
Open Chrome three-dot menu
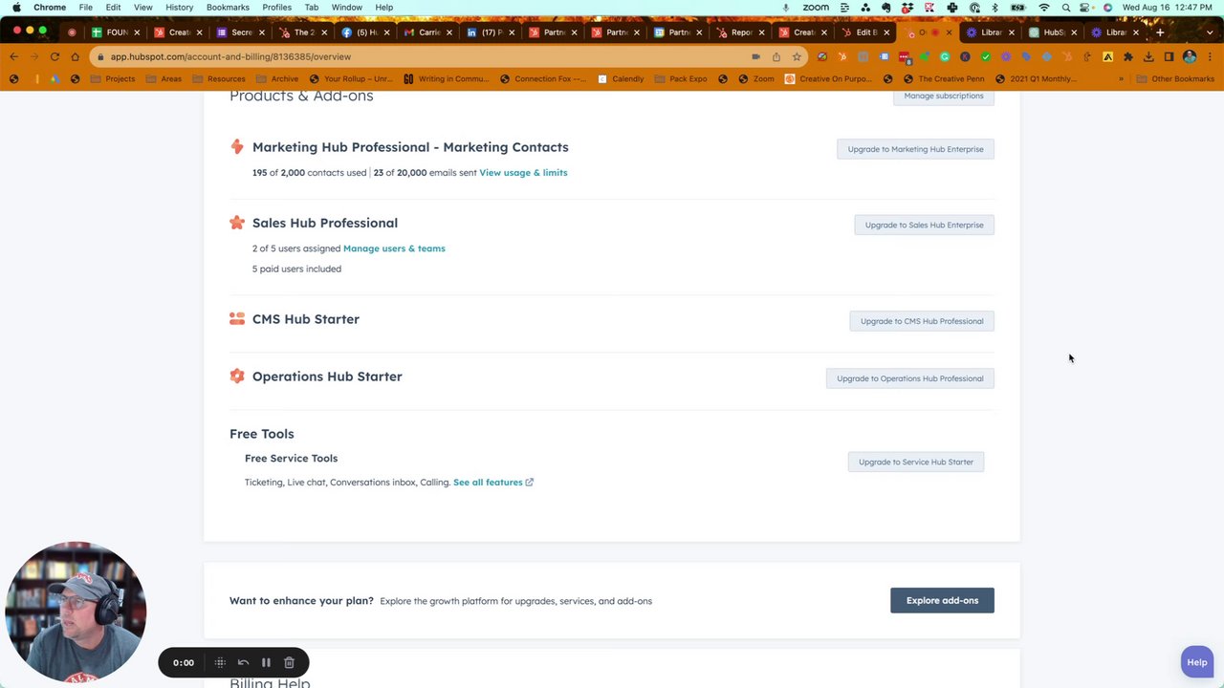tap(1210, 56)
